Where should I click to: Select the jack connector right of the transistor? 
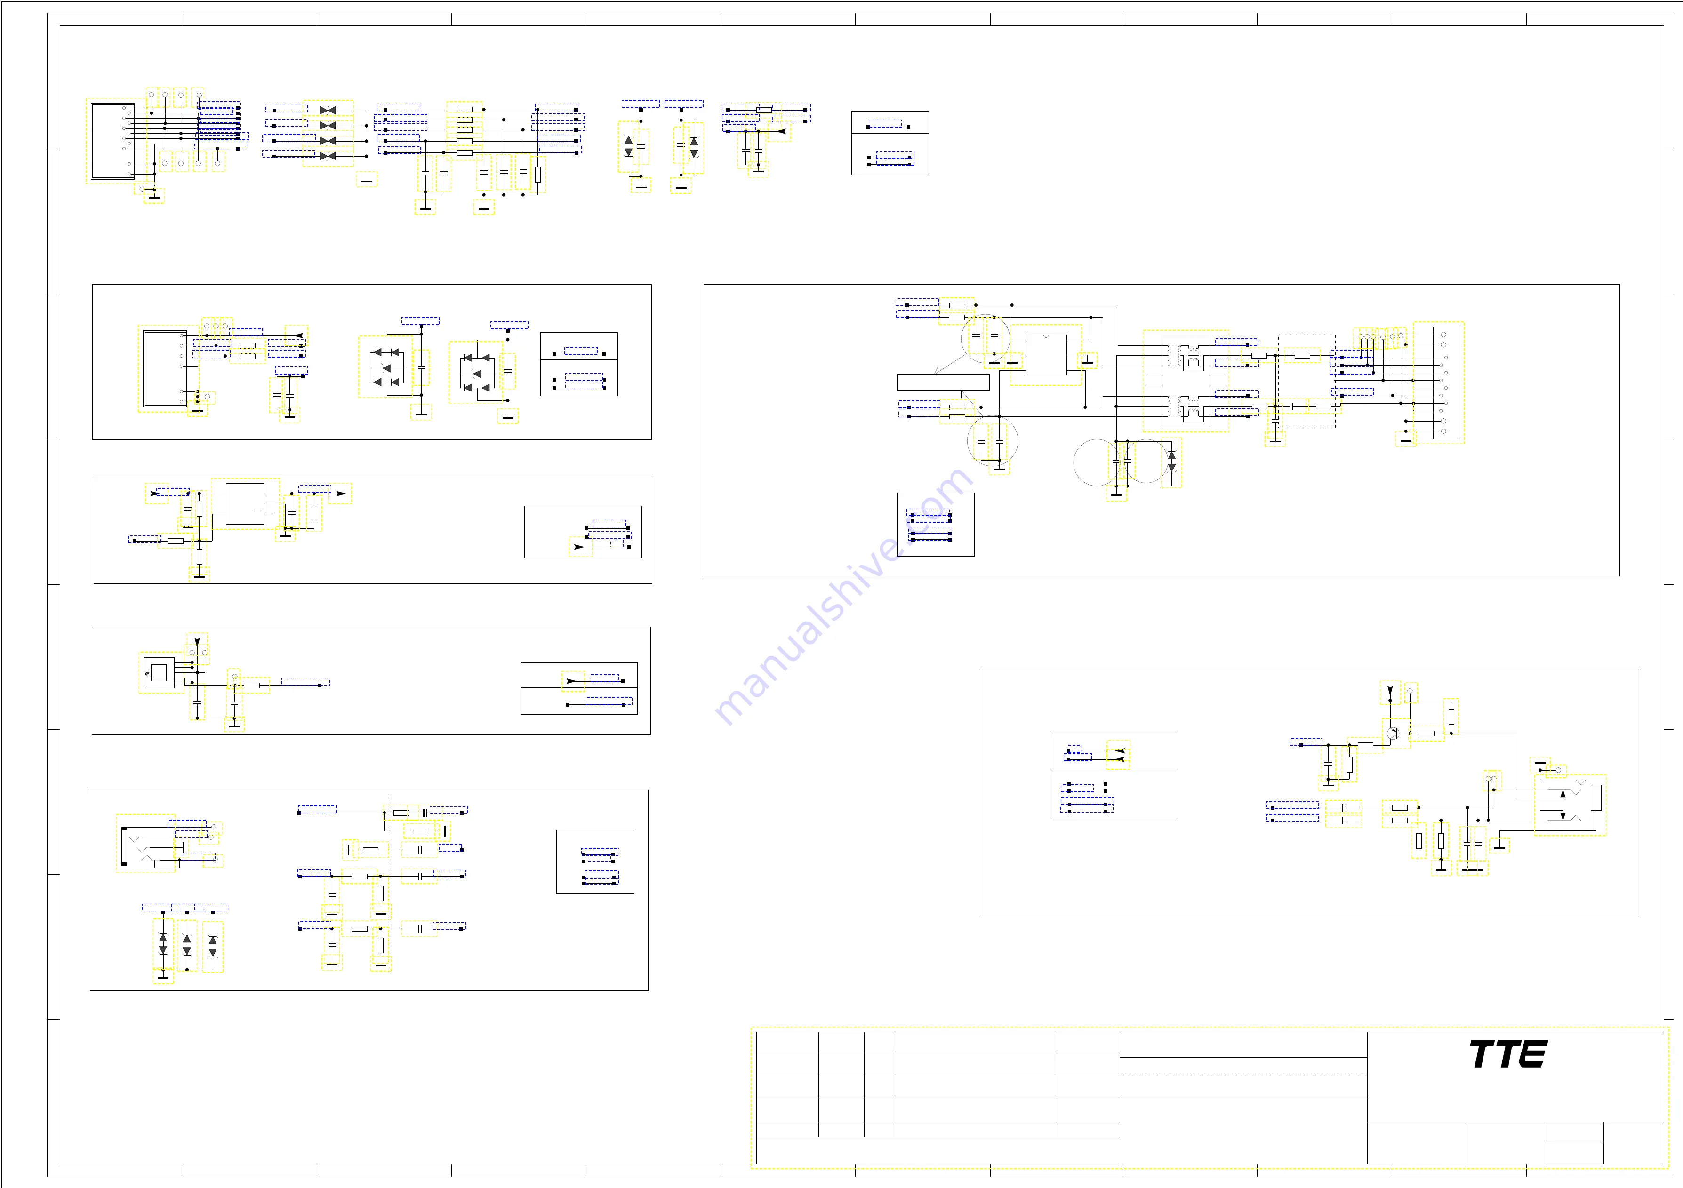[x=1570, y=805]
